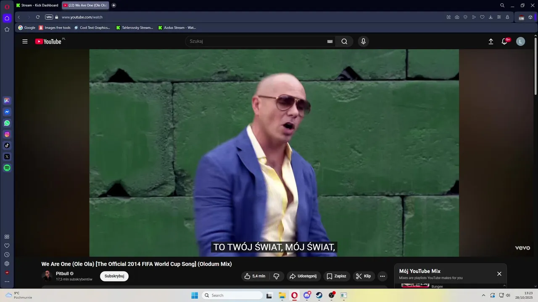Close the Mój YouTube Mix panel
The height and width of the screenshot is (302, 538).
(499, 274)
